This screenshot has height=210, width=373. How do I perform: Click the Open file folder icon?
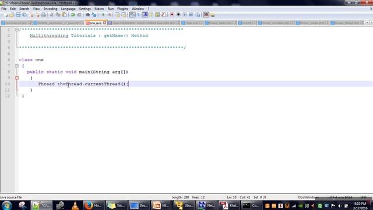click(x=12, y=15)
